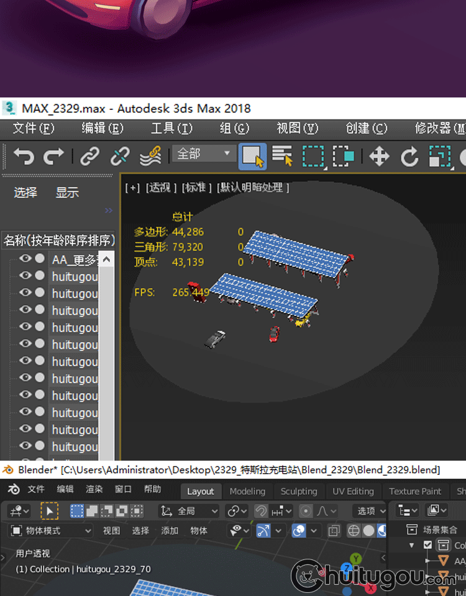
Task: Click the Blender logo menu icon
Action: coord(14,489)
